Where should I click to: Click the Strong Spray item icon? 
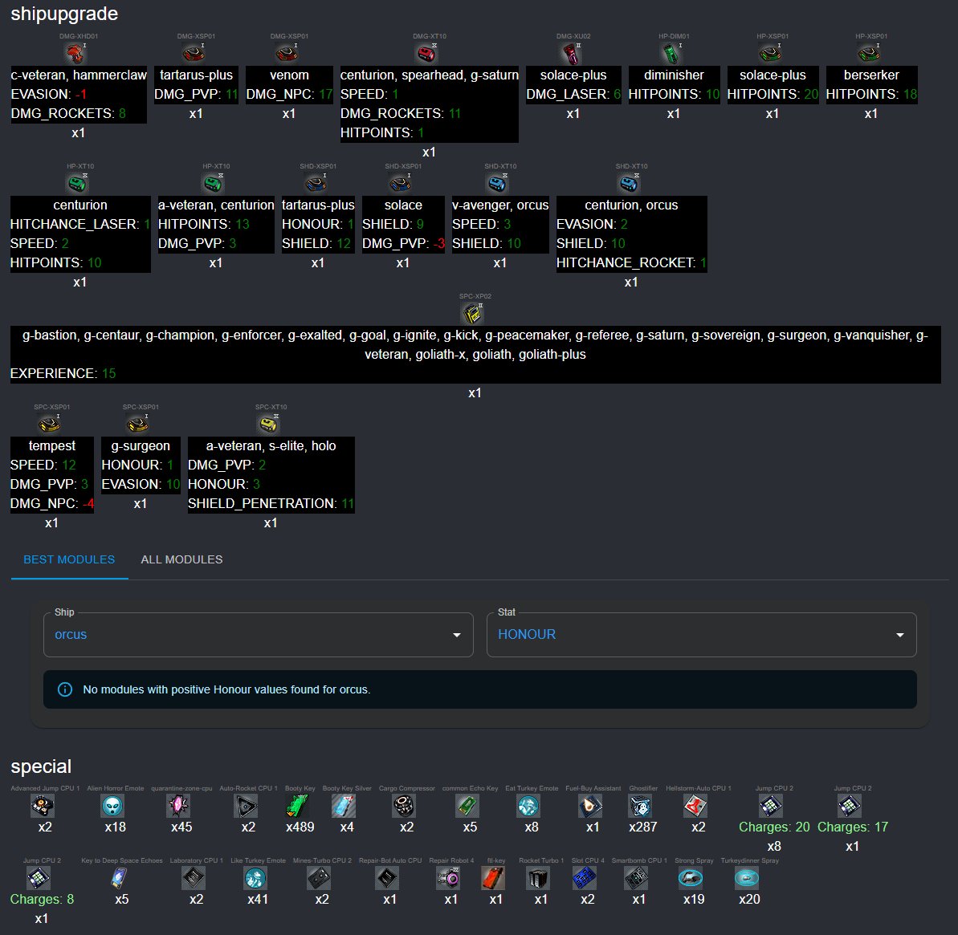coord(693,878)
